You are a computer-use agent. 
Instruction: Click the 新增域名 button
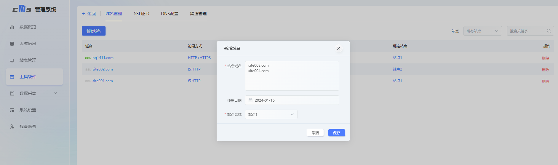(x=94, y=31)
